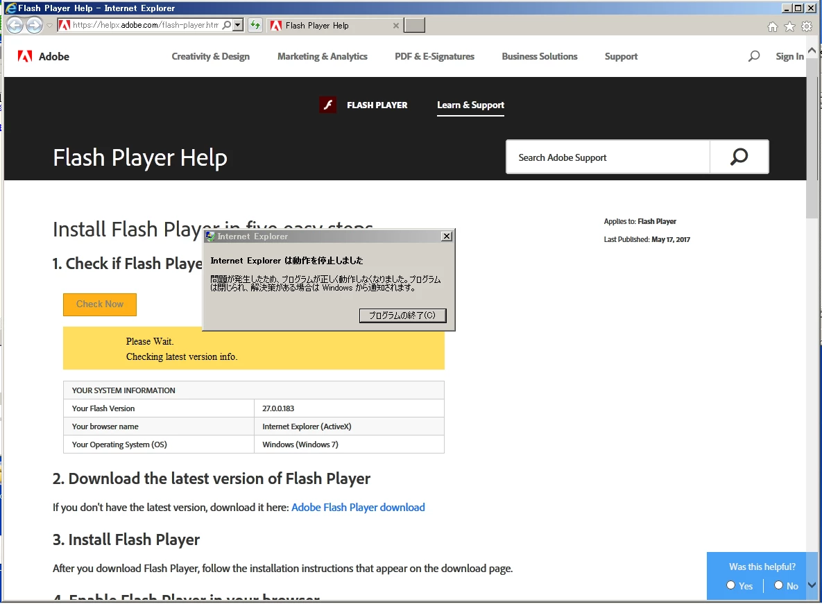Image resolution: width=822 pixels, height=604 pixels.
Task: Click the Sign In link
Action: (x=789, y=57)
